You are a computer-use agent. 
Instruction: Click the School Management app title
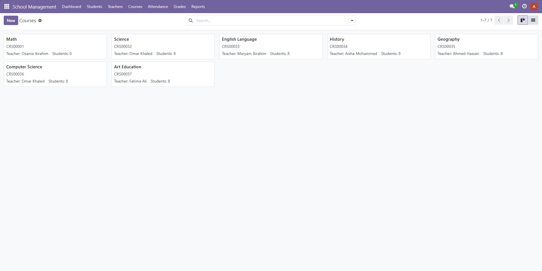(x=34, y=7)
